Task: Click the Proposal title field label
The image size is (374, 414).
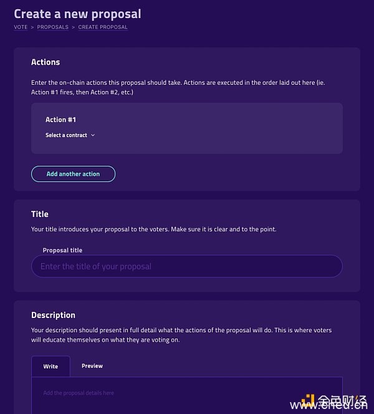Action: click(62, 251)
